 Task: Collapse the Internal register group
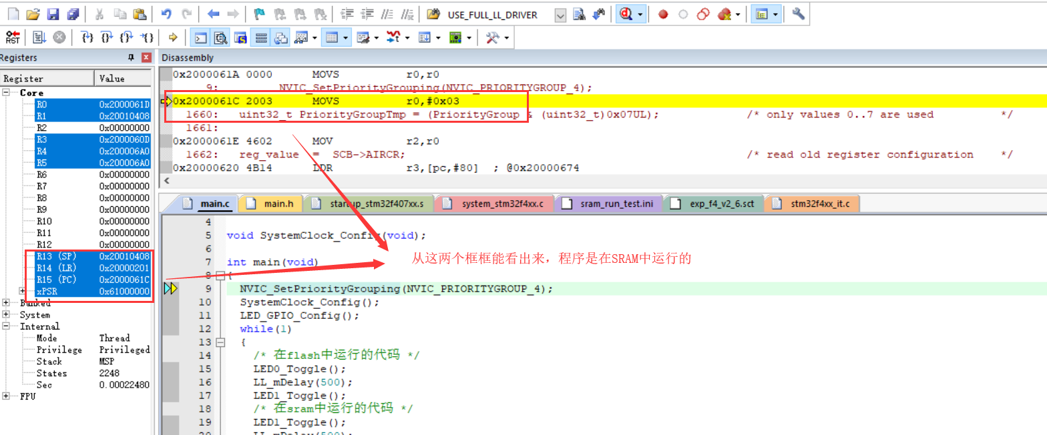point(6,326)
